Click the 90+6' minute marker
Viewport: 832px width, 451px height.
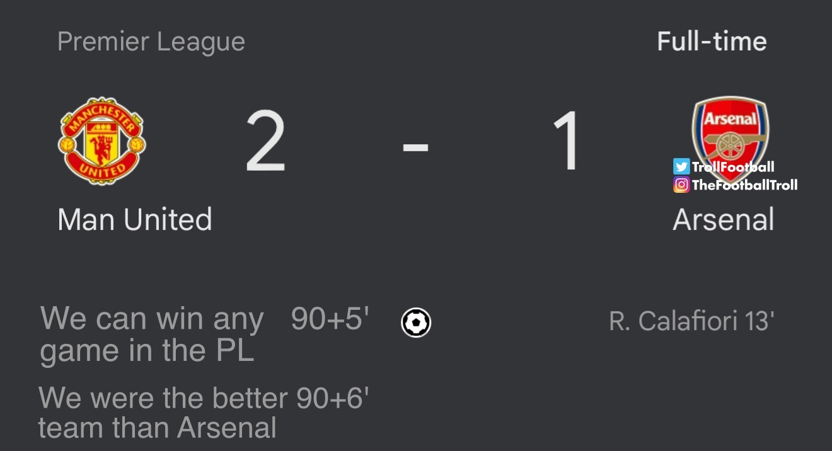pos(333,398)
